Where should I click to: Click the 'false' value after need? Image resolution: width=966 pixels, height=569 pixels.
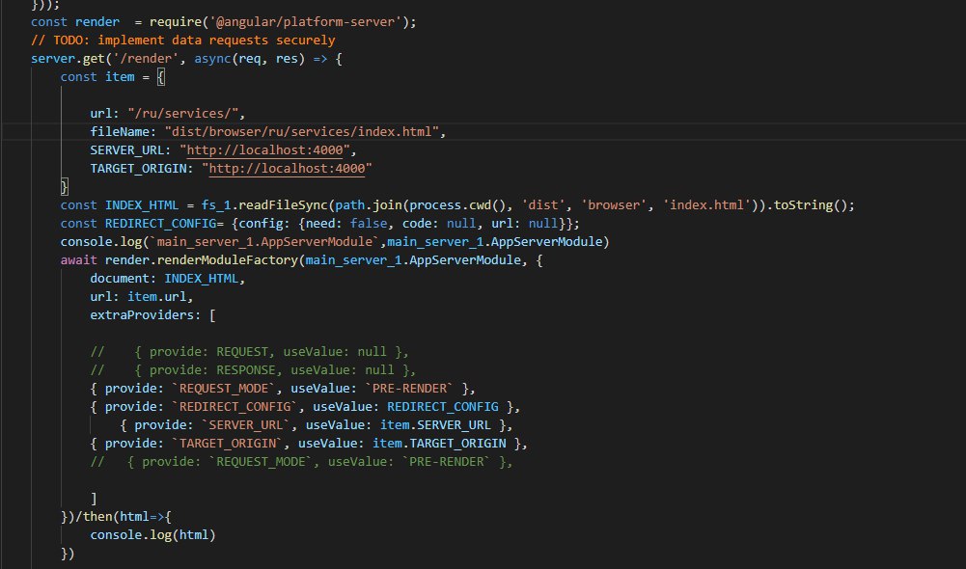[x=369, y=224]
